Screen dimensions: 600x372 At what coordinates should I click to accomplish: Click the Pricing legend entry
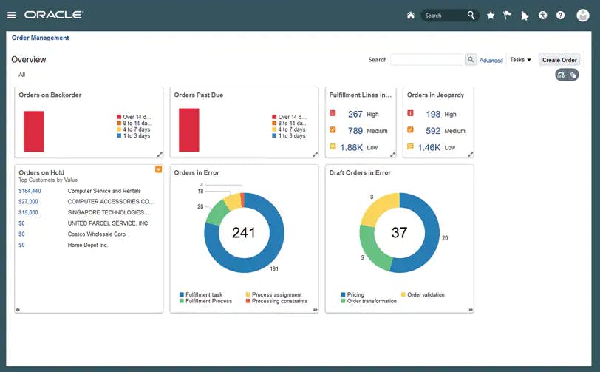(352, 294)
